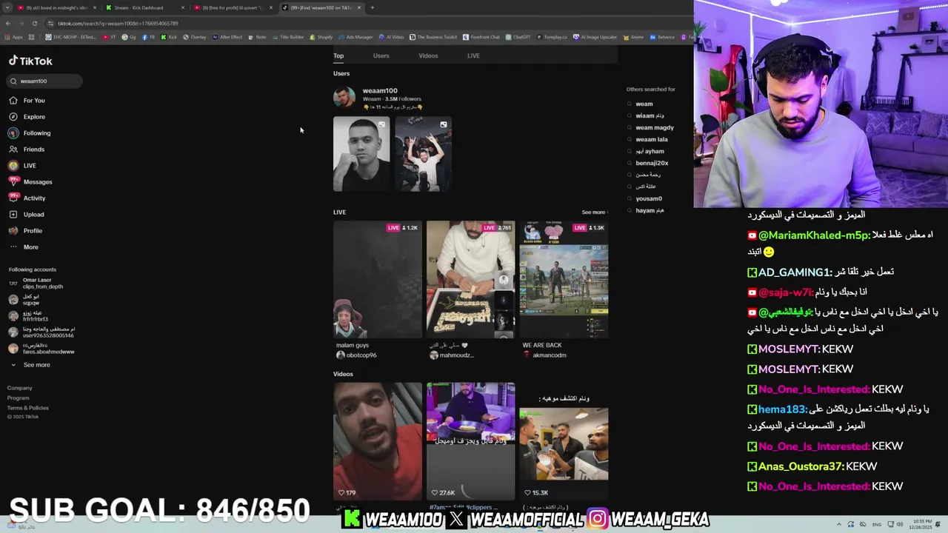Open Profile in TikTok sidebar
The height and width of the screenshot is (533, 948).
click(26, 231)
